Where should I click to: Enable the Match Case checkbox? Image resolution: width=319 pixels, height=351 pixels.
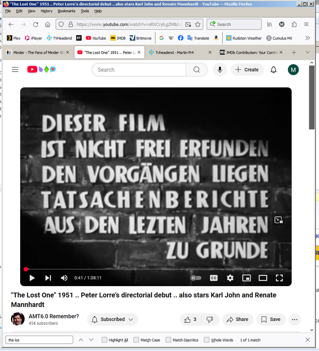pos(136,340)
